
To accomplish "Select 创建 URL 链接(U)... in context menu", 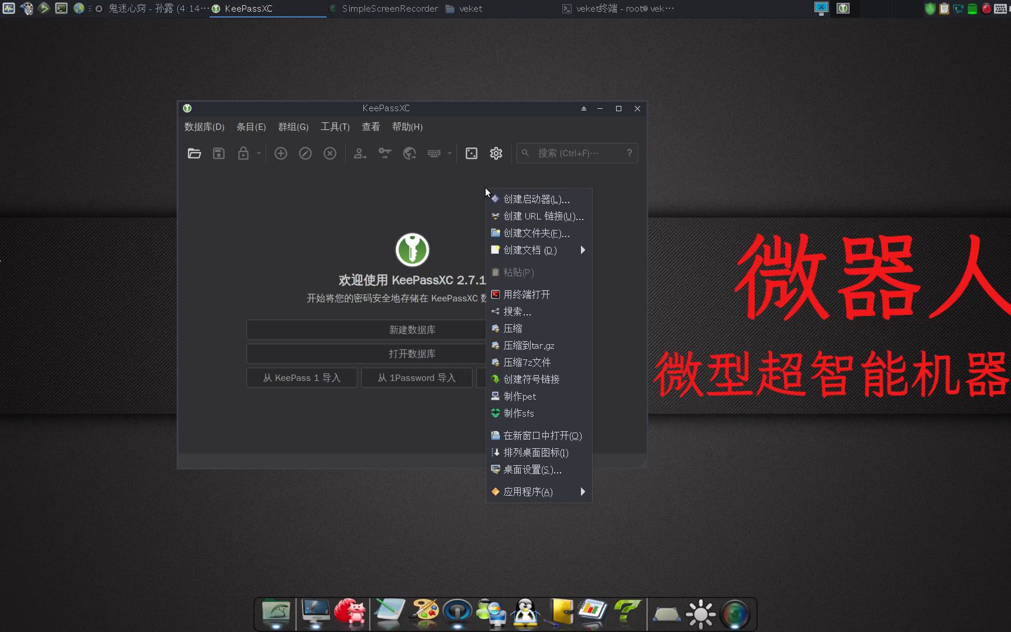I will tap(539, 217).
